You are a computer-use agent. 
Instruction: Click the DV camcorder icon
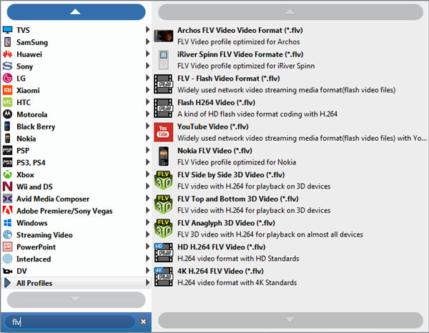tap(7, 271)
